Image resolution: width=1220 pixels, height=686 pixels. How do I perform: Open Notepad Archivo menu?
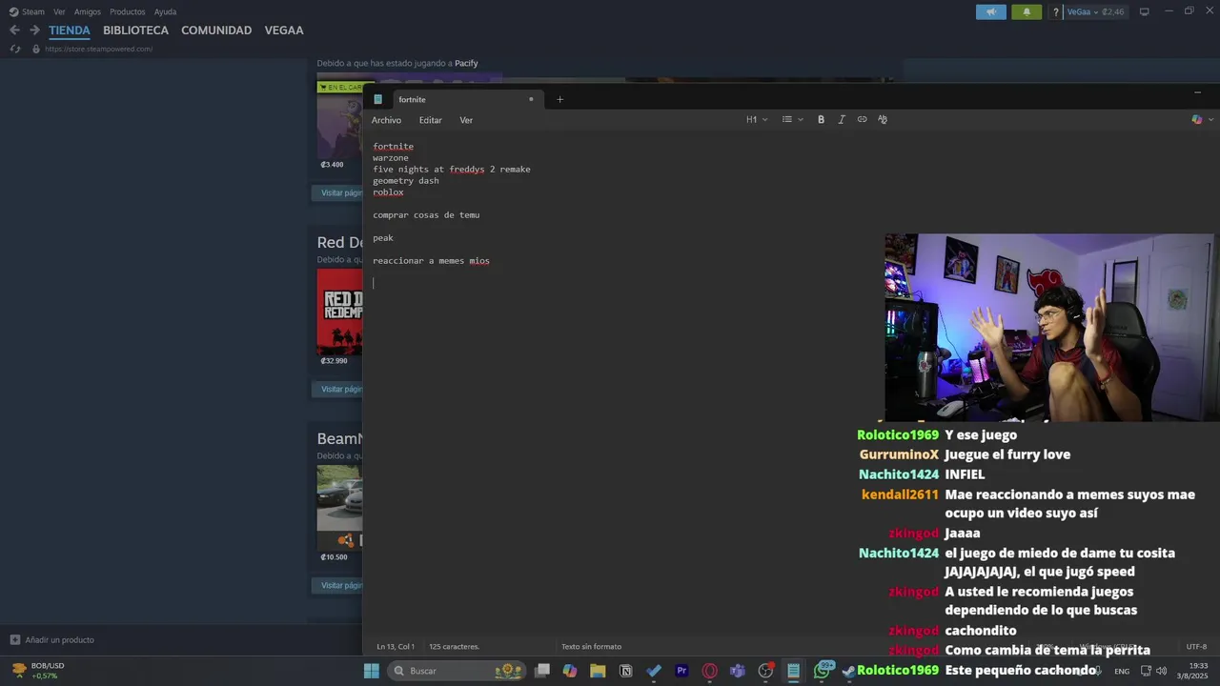(x=386, y=120)
